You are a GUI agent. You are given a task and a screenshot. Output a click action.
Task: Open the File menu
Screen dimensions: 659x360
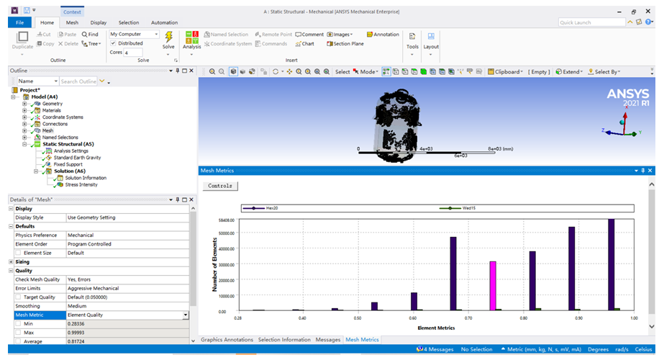19,23
